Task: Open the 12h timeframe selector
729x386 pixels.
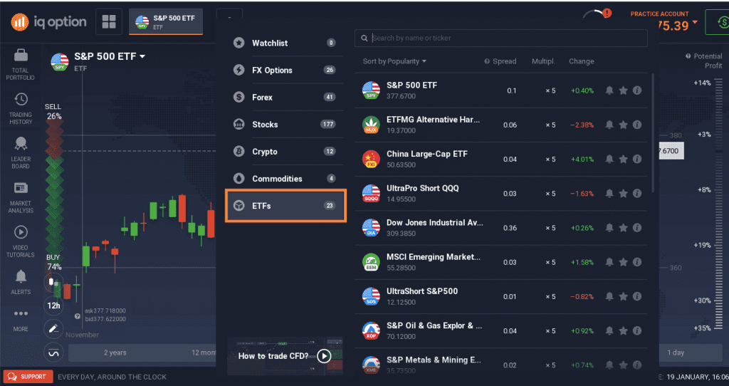Action: click(53, 306)
